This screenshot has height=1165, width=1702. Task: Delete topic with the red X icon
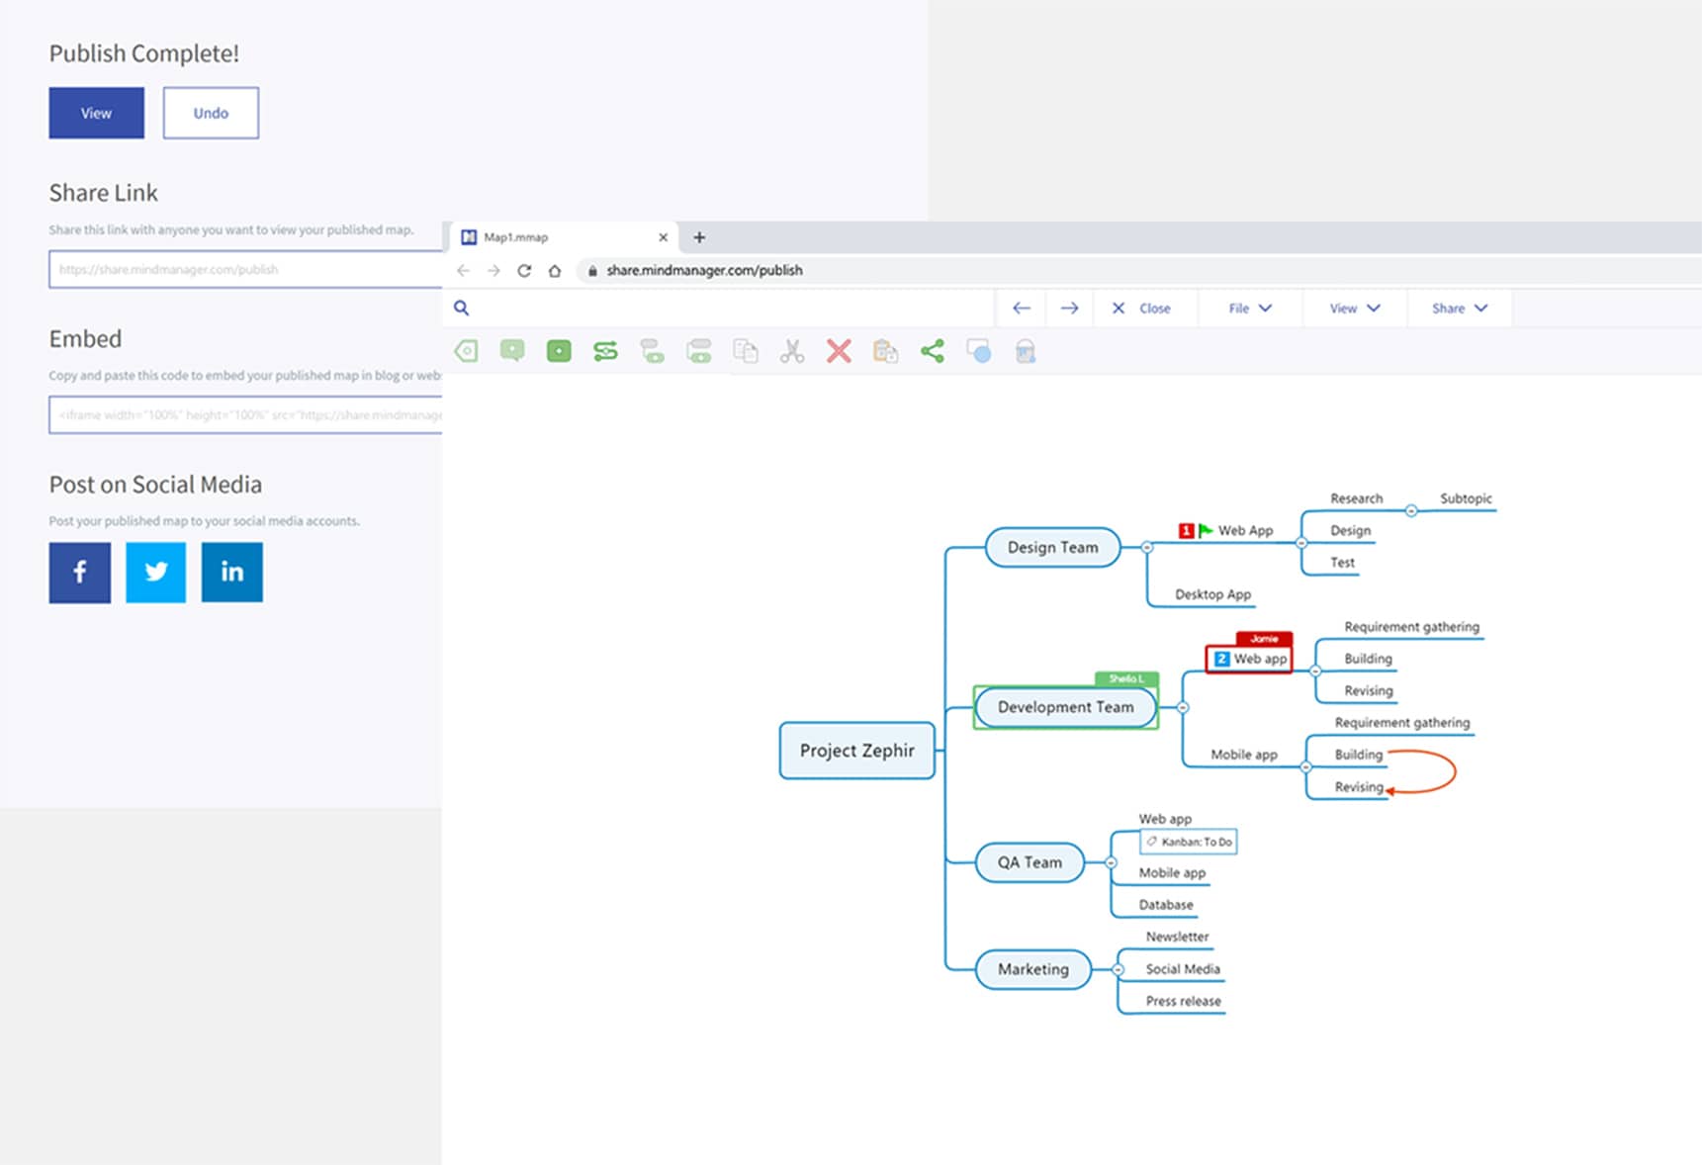point(839,351)
